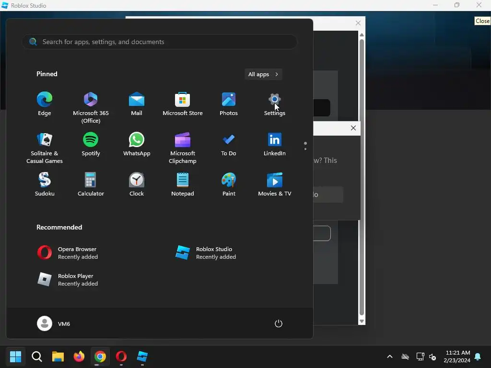The image size is (491, 368).
Task: Open the To Do app
Action: point(229,144)
